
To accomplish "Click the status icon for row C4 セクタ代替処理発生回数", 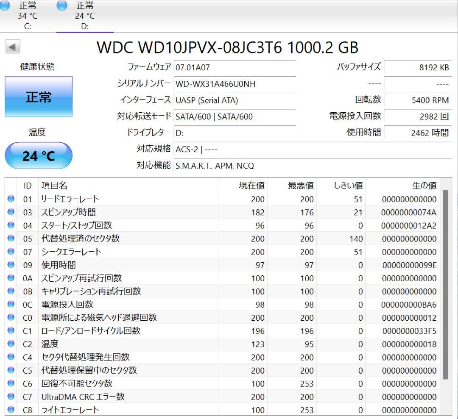I will [11, 357].
